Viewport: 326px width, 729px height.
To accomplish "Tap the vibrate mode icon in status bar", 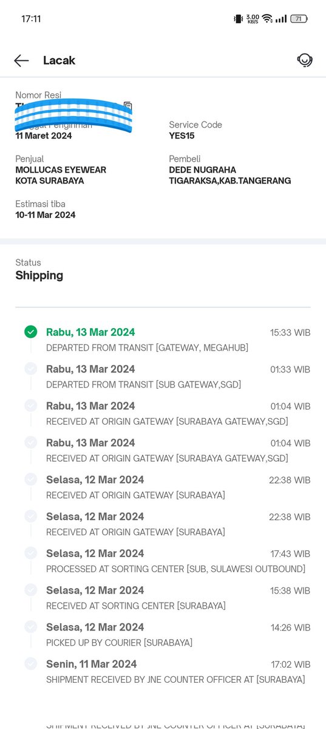I will pos(238,19).
